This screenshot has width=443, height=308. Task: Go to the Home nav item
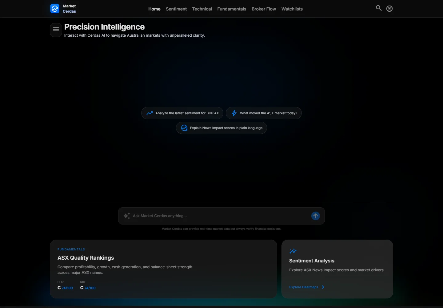point(154,9)
